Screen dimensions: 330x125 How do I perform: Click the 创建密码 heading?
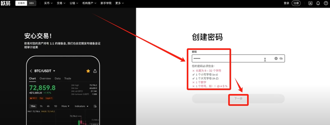point(207,37)
